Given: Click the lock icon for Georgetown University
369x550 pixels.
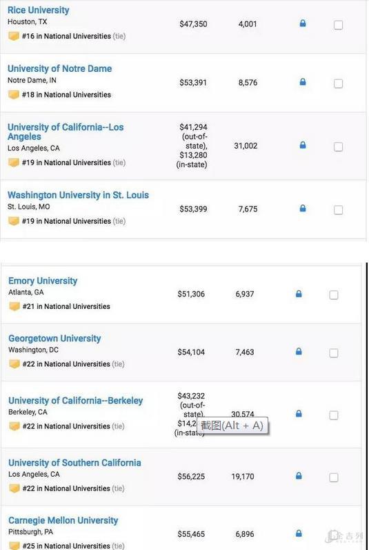Looking at the screenshot, I should [x=299, y=351].
